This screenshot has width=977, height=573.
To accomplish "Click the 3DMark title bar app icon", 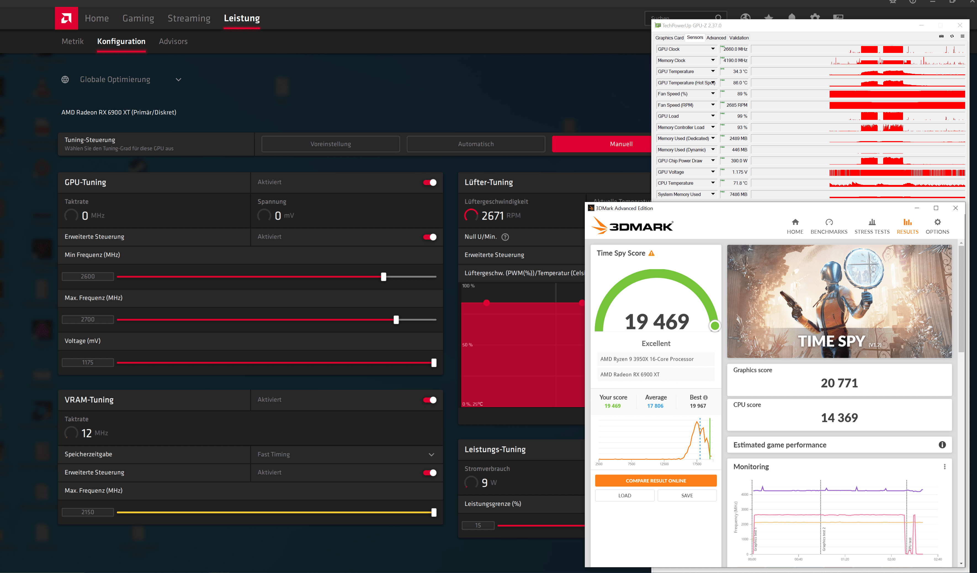I will tap(591, 208).
